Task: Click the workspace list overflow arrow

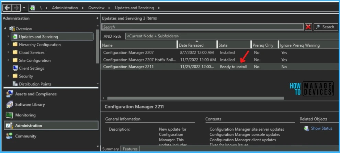Action: tap(98, 146)
